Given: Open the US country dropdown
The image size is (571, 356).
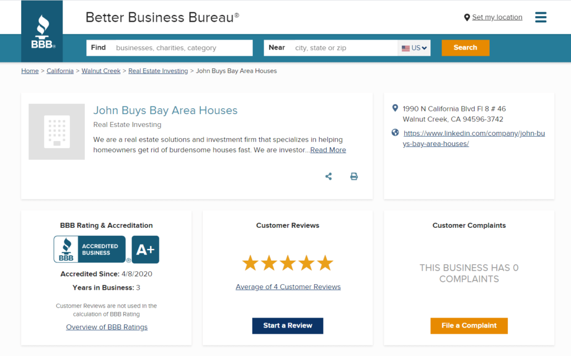Looking at the screenshot, I should click(414, 48).
